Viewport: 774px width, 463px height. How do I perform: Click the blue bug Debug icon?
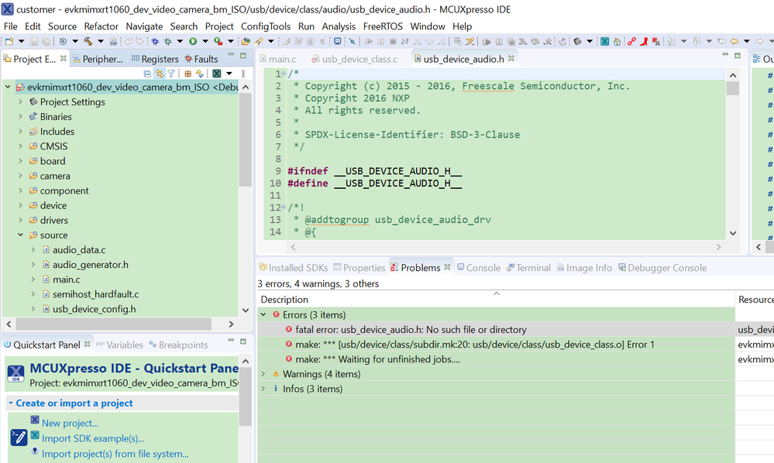[155, 41]
